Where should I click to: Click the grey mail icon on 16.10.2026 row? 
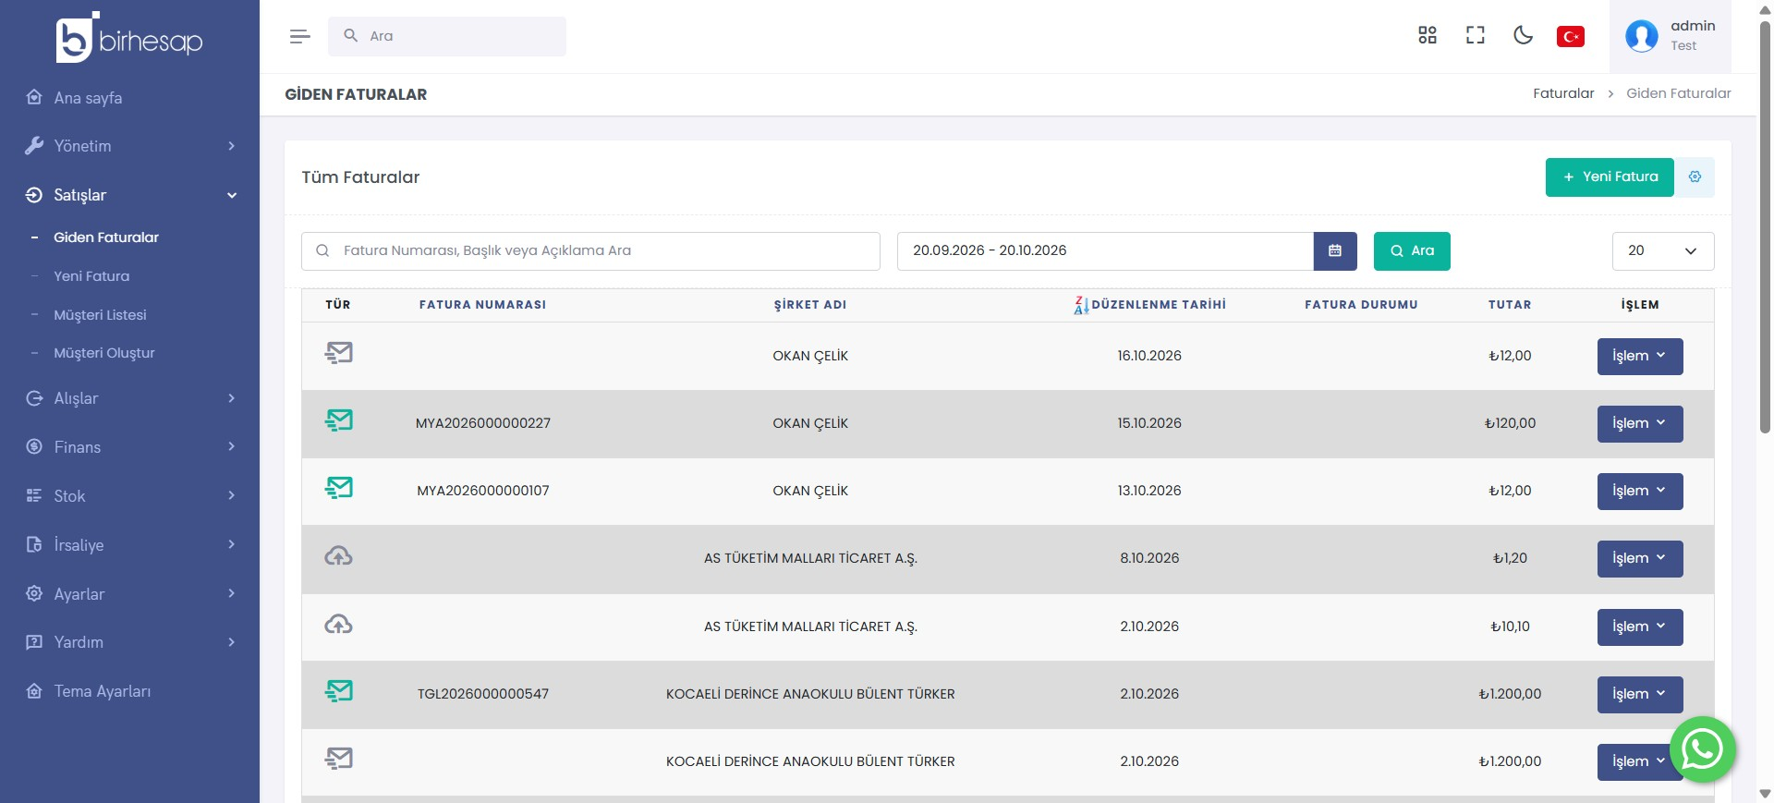(339, 353)
